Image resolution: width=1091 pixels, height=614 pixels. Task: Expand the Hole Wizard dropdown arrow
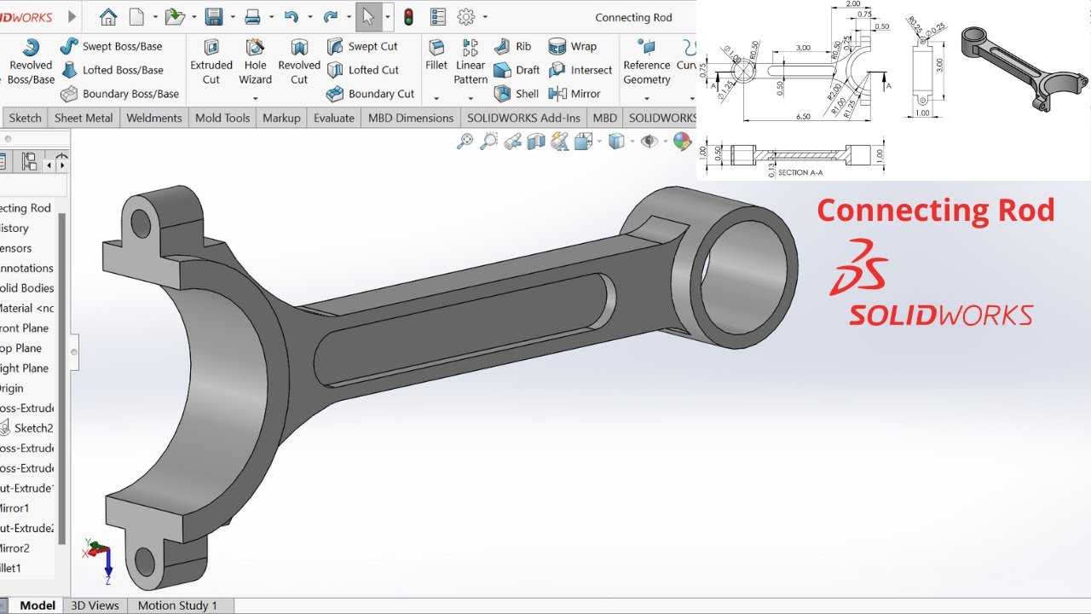tap(255, 98)
